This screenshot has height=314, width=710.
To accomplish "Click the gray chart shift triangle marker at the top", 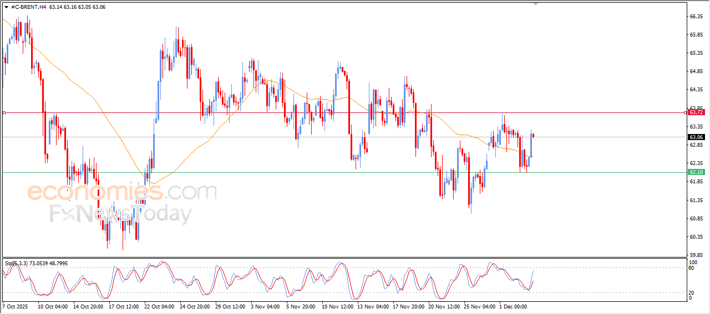I will [x=535, y=4].
